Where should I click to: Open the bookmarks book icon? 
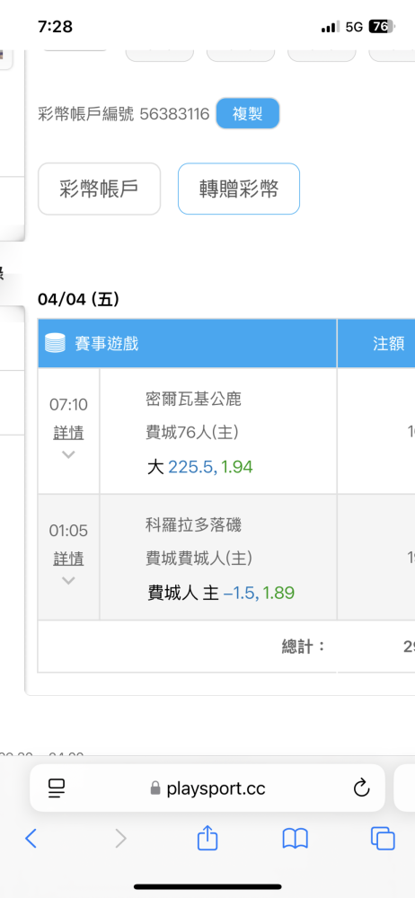coord(296,839)
